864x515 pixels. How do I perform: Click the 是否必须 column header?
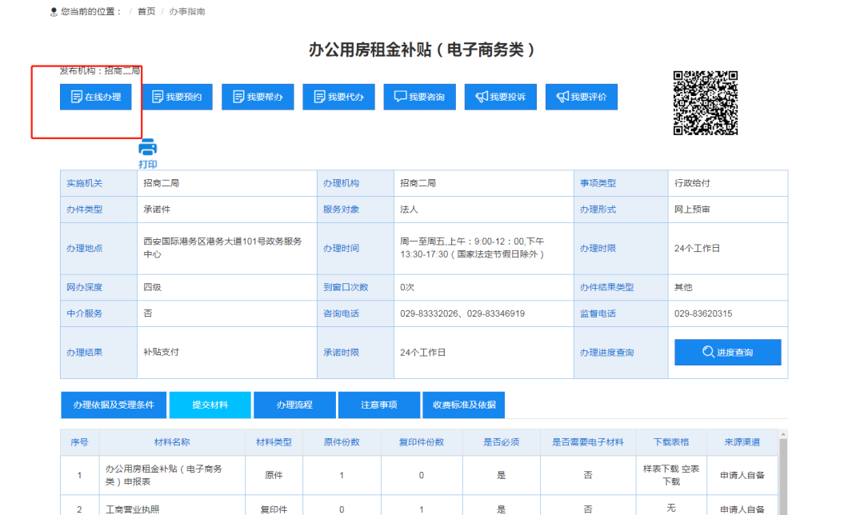tap(502, 441)
